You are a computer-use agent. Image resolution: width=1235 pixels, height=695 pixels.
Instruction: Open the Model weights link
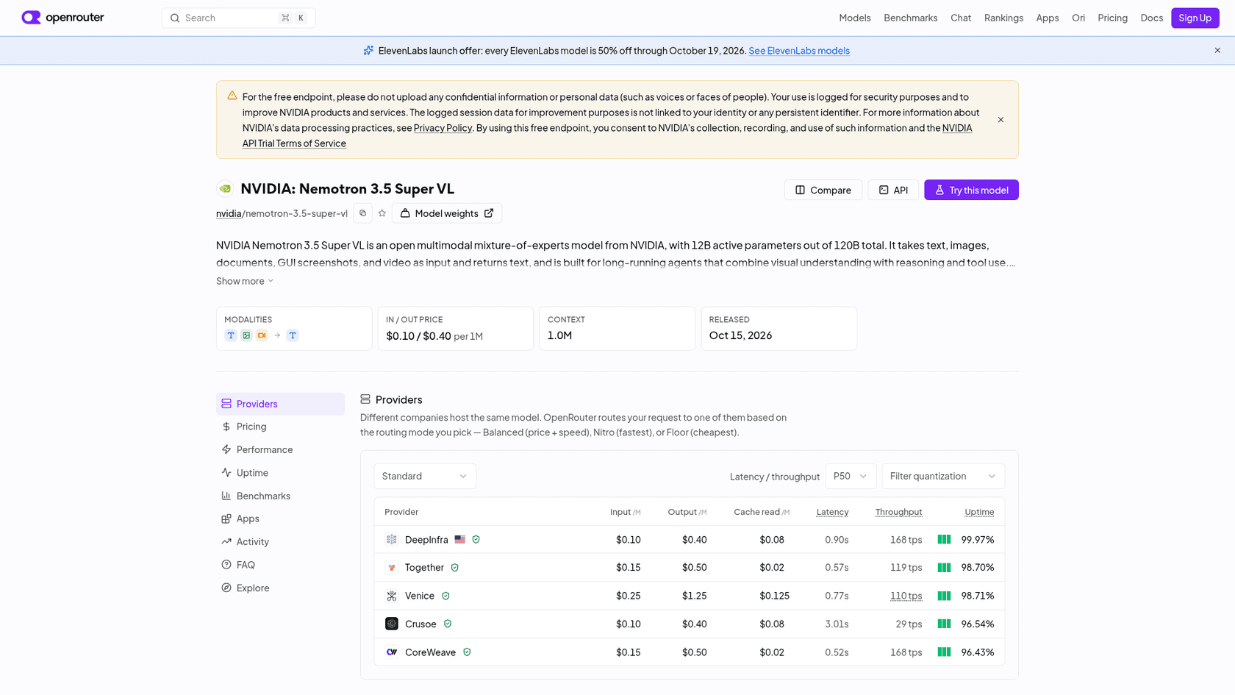pyautogui.click(x=447, y=213)
